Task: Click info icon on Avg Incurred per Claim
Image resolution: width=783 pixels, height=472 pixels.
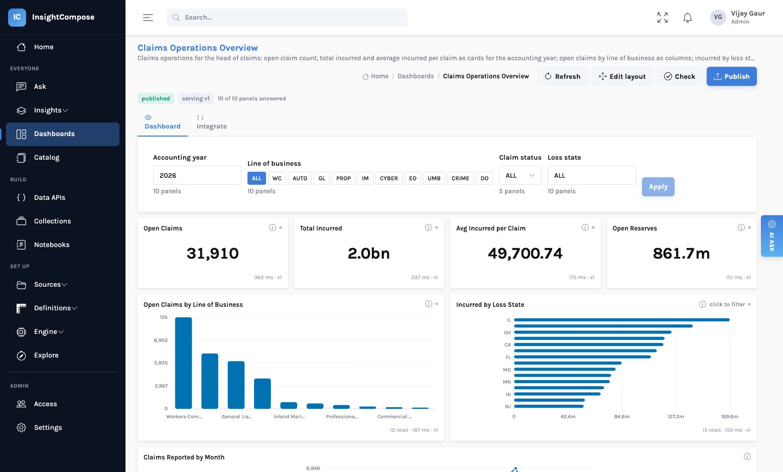Action: pos(585,227)
